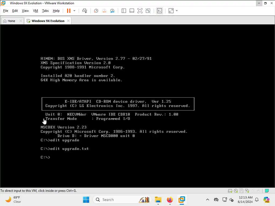Launch Firefox from the taskbar
Image resolution: width=275 pixels, height=206 pixels.
coord(170,200)
